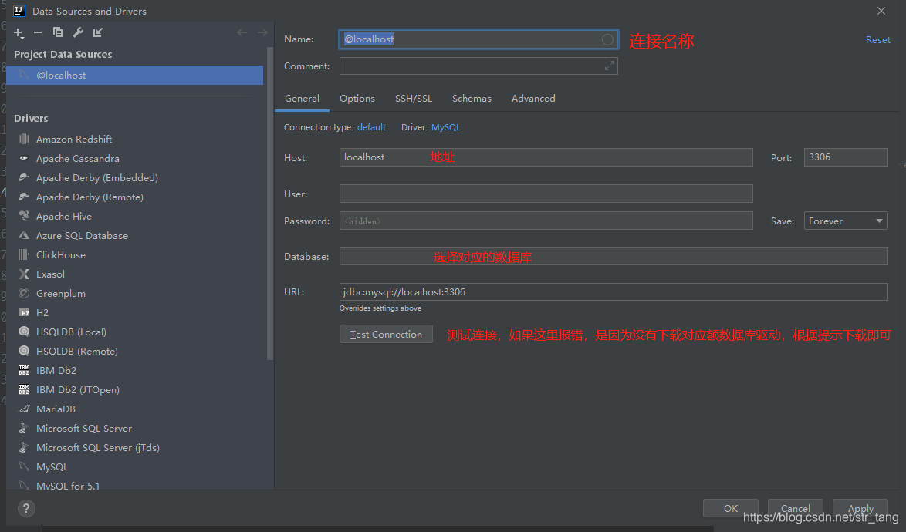Screen dimensions: 906x532
Task: Click the ClickHouse bars icon
Action: (24, 254)
